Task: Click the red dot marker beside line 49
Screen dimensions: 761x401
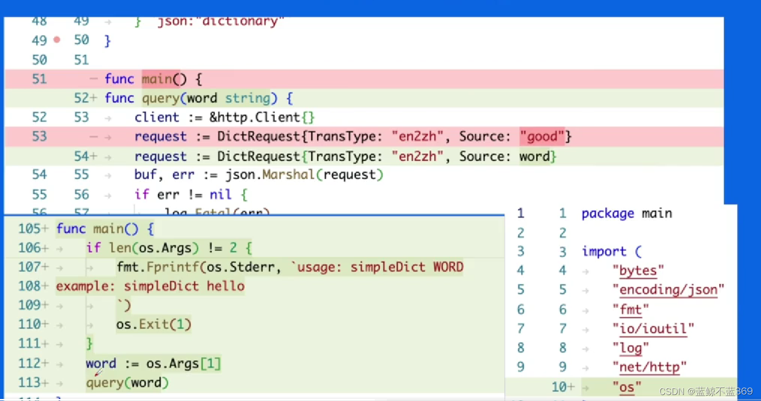Action: click(57, 39)
